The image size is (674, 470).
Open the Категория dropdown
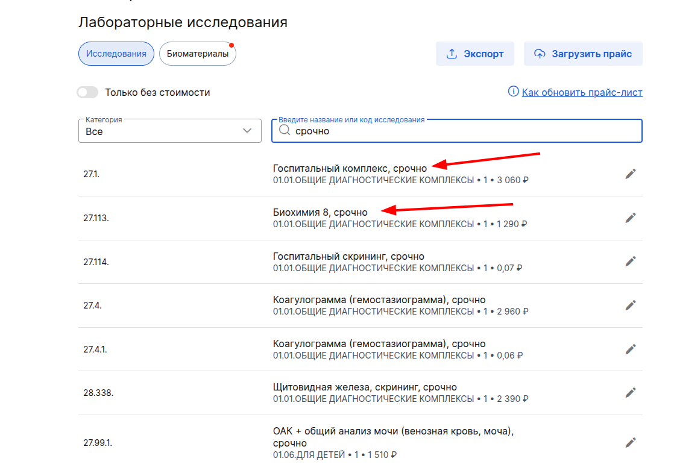[x=169, y=131]
